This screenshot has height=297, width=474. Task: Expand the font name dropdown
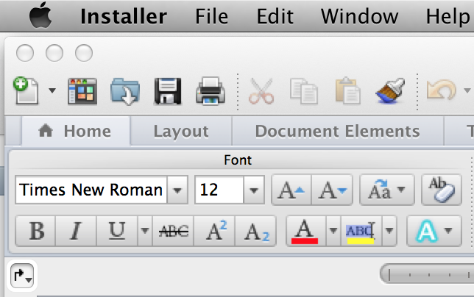coord(177,190)
